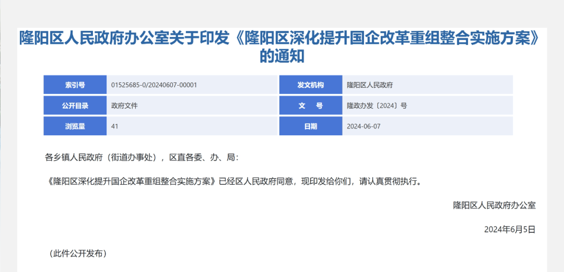Image resolution: width=564 pixels, height=272 pixels.
Task: Select the '索引号' header cell
Action: coord(75,85)
